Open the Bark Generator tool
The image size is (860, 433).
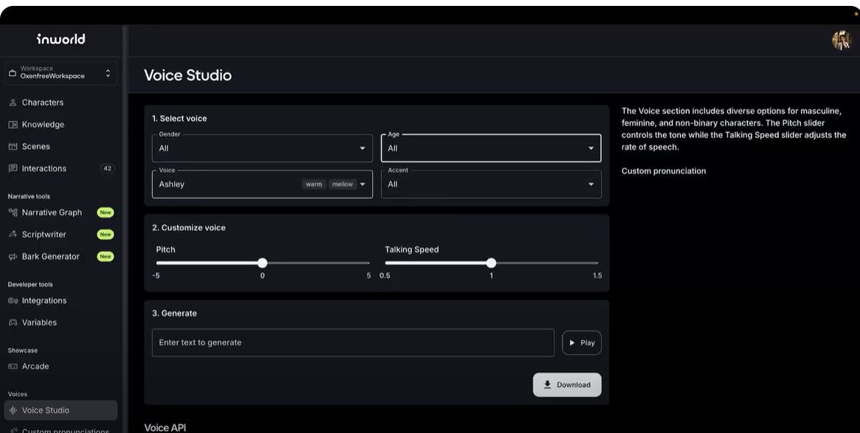(60, 256)
